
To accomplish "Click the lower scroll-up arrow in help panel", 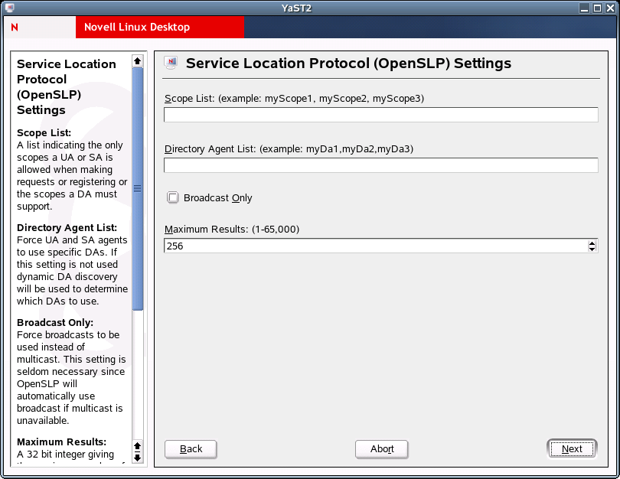I will pos(137,446).
